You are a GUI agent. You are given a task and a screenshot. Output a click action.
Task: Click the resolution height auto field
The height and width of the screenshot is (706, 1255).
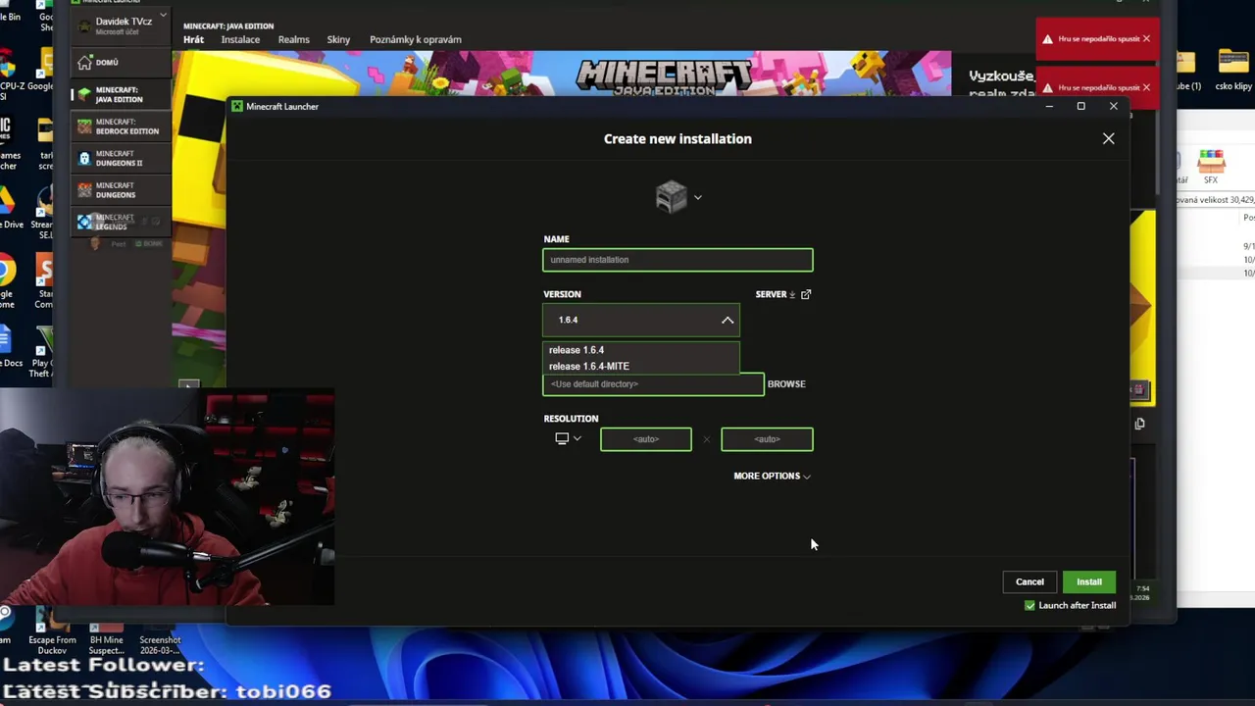coord(767,439)
